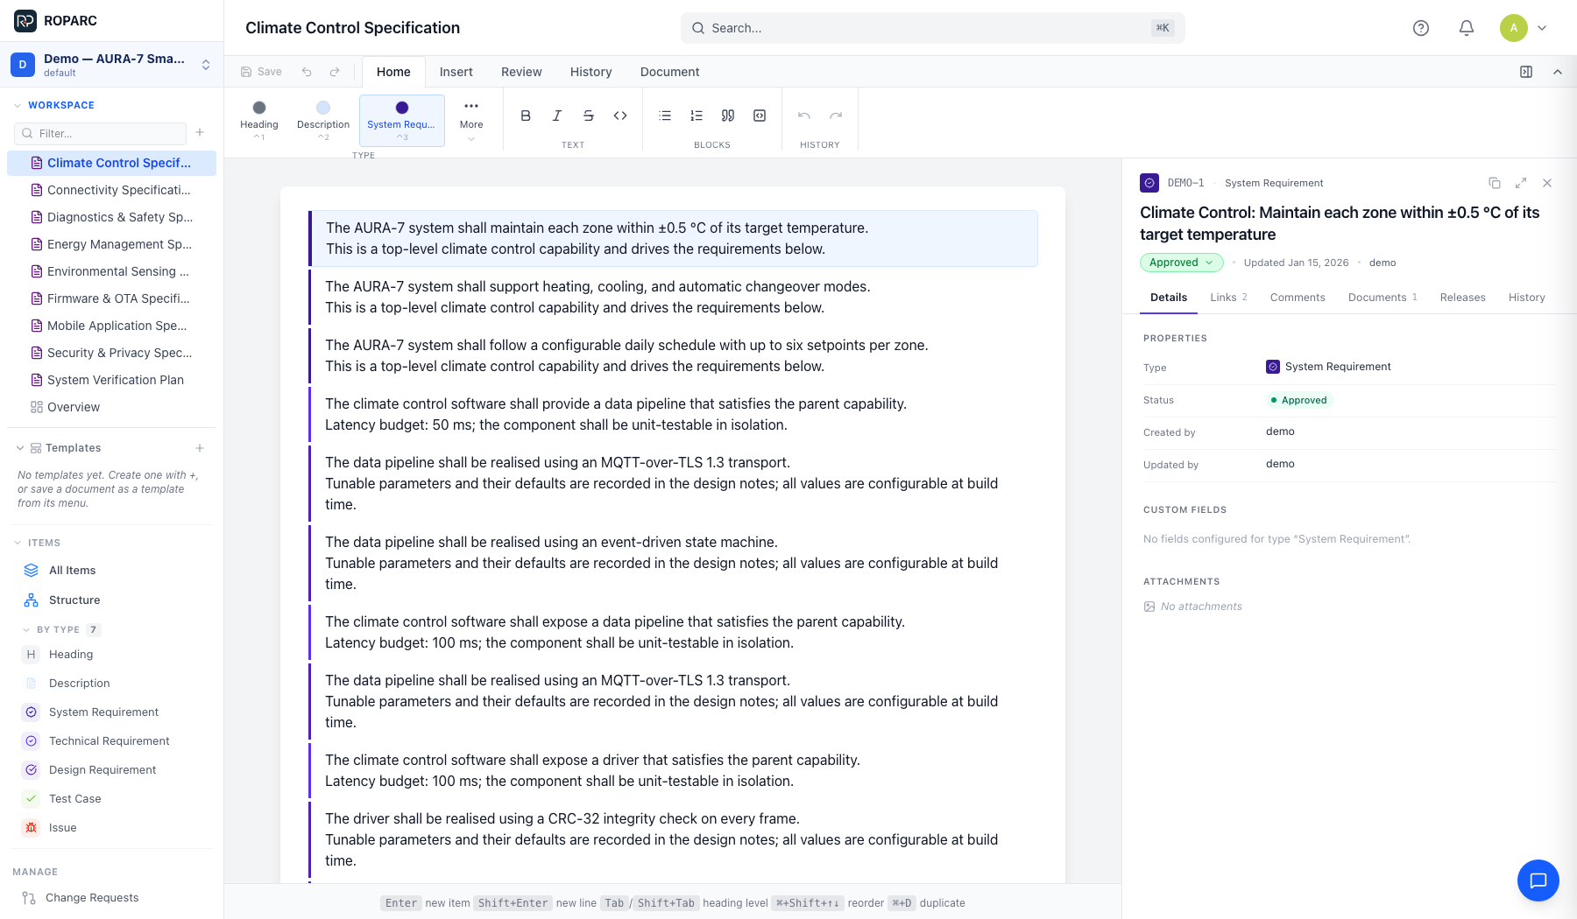Image resolution: width=1577 pixels, height=919 pixels.
Task: Insert a code block
Action: [x=760, y=116]
